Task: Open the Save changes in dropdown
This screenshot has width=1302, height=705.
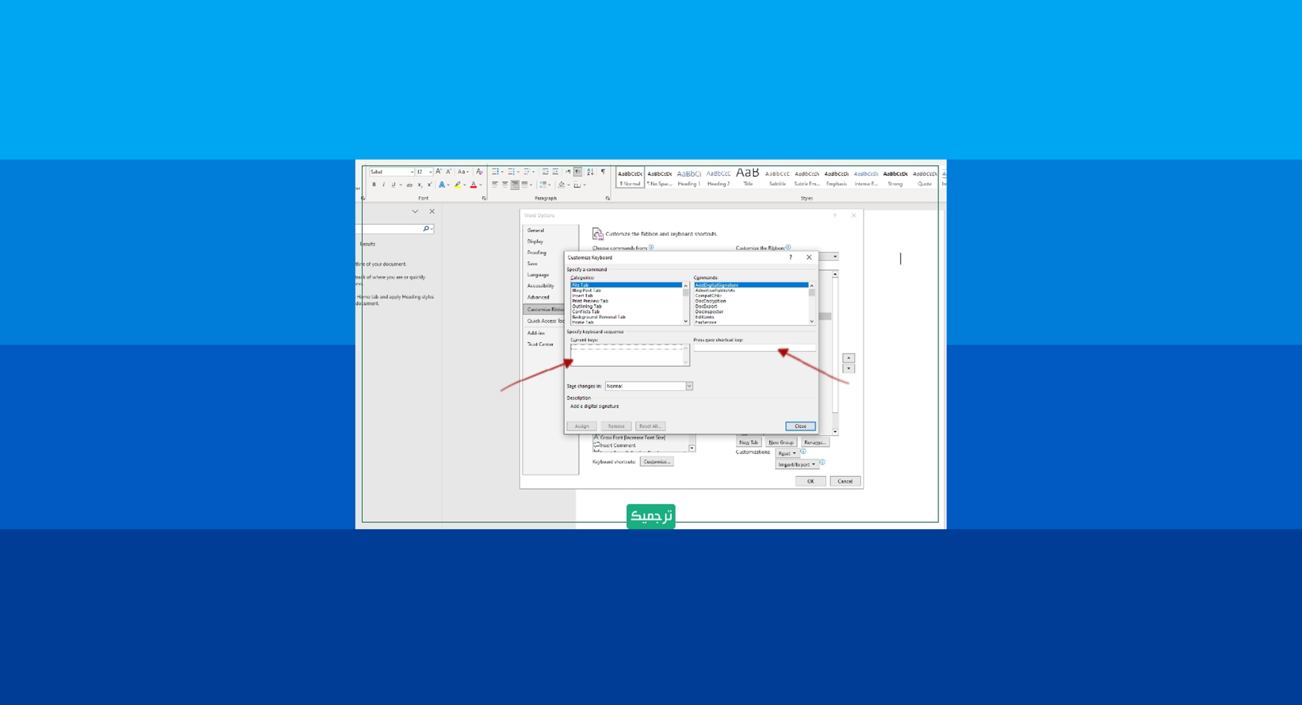Action: coord(689,386)
